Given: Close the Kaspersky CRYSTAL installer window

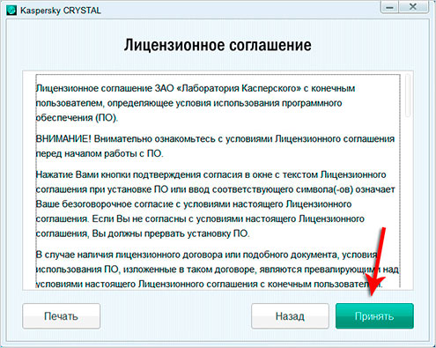Looking at the screenshot, I should pos(413,7).
